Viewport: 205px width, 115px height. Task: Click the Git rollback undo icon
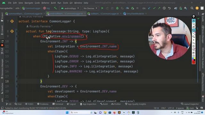[x=169, y=8]
